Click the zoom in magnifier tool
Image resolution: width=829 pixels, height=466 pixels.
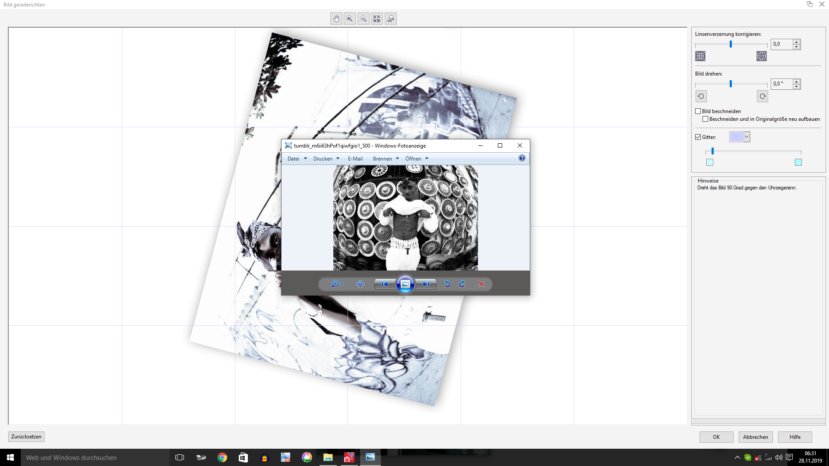[x=350, y=19]
